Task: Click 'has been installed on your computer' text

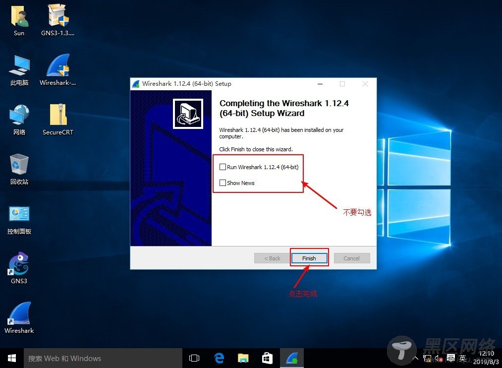Action: click(x=281, y=133)
